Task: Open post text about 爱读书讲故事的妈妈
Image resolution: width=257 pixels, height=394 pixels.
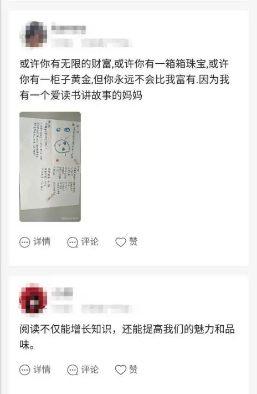Action: tap(125, 79)
